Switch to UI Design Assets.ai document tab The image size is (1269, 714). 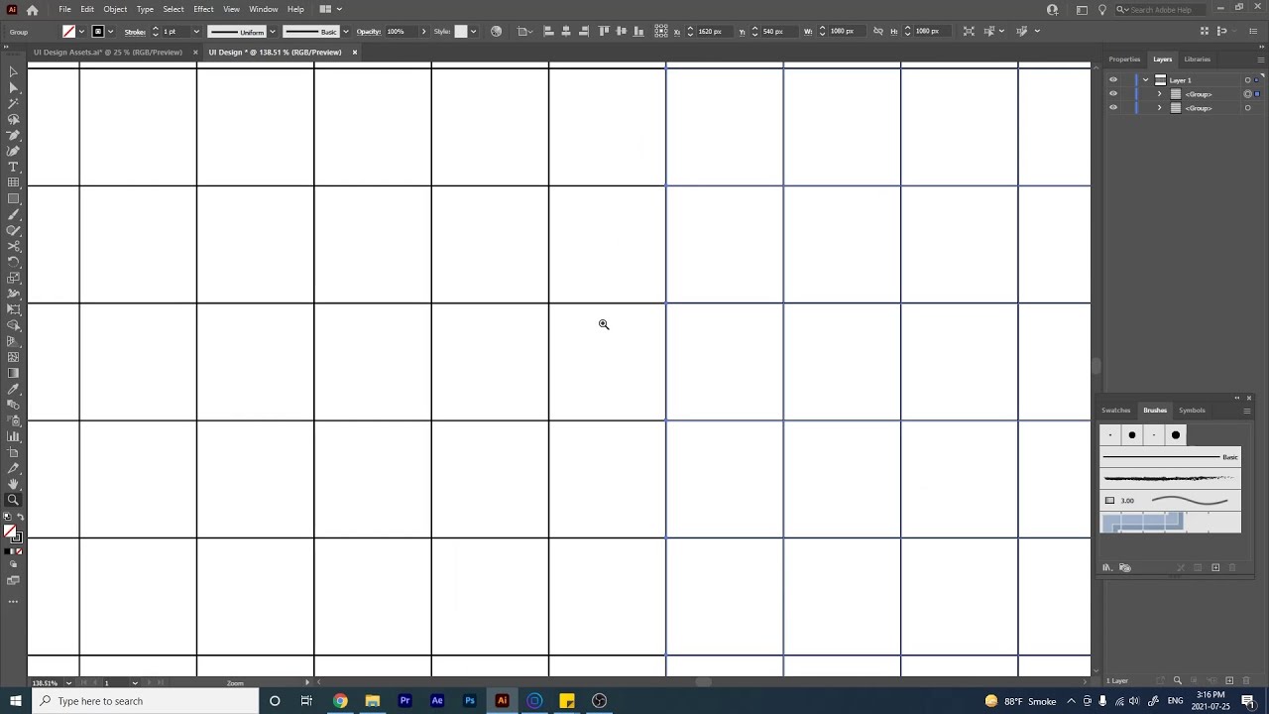(107, 53)
